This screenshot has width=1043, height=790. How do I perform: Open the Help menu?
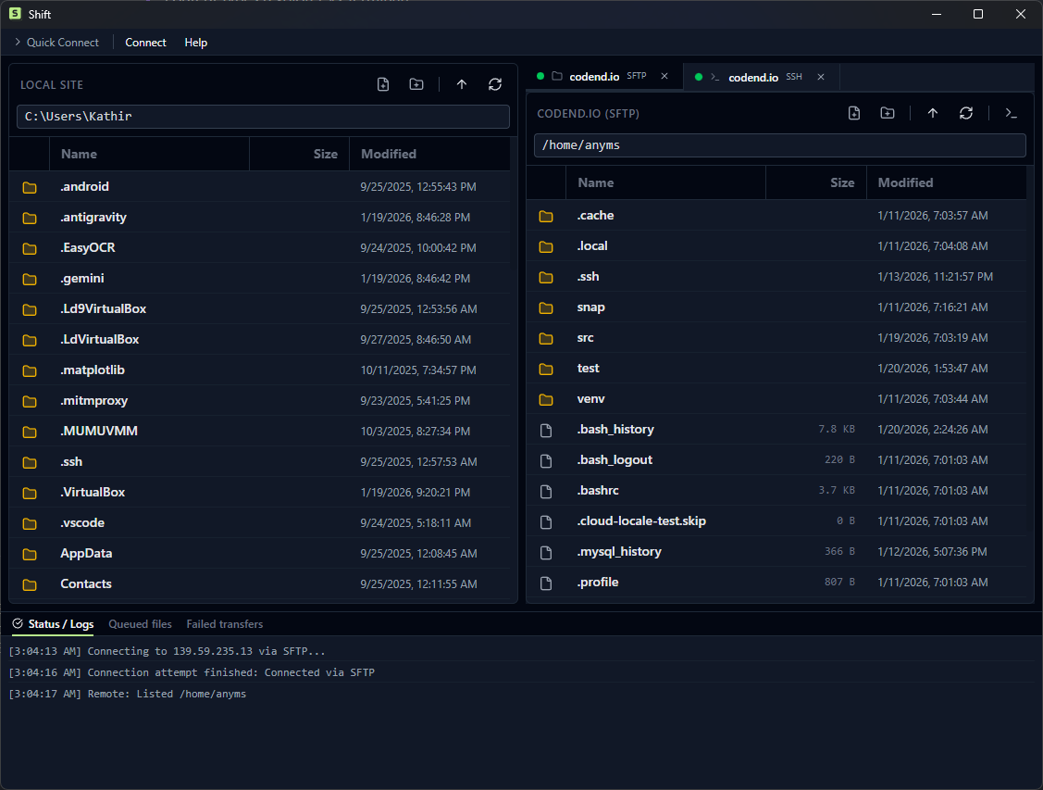click(x=195, y=42)
